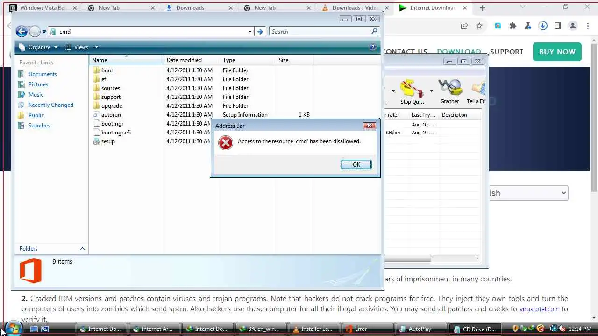
Task: Click the Explorer Forward navigation arrow
Action: click(35, 31)
